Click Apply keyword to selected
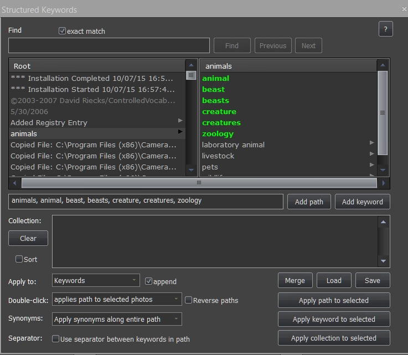408x355 pixels. (x=334, y=319)
